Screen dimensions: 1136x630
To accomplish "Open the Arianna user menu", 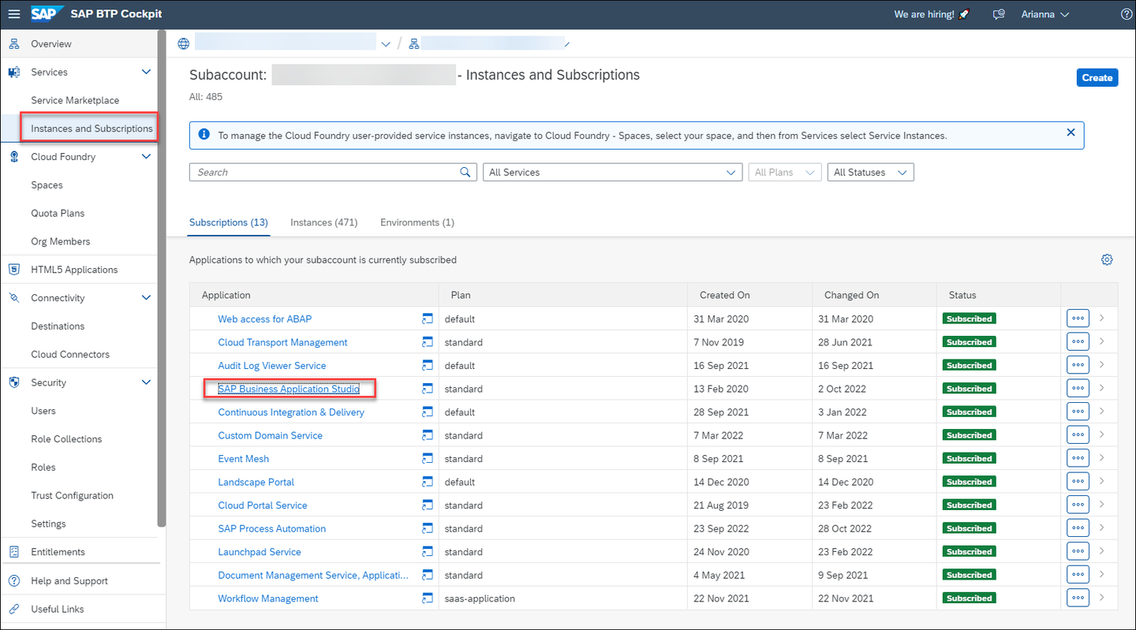I will tap(1045, 14).
